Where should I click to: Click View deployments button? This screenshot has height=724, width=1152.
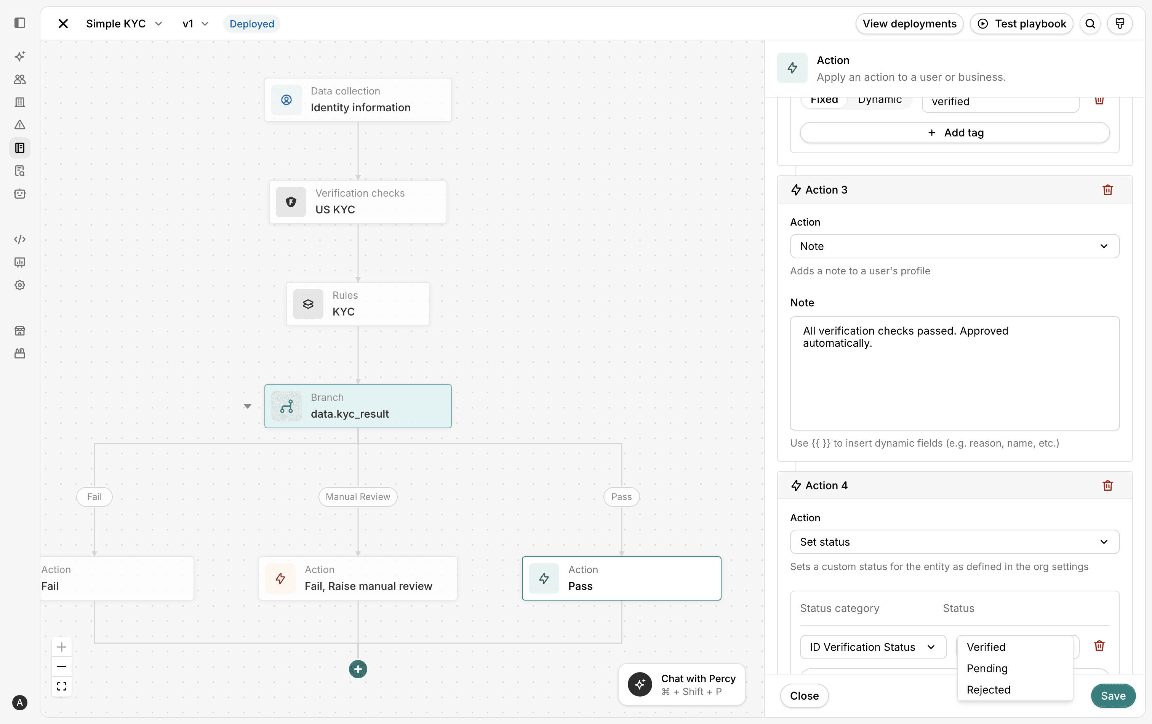909,24
